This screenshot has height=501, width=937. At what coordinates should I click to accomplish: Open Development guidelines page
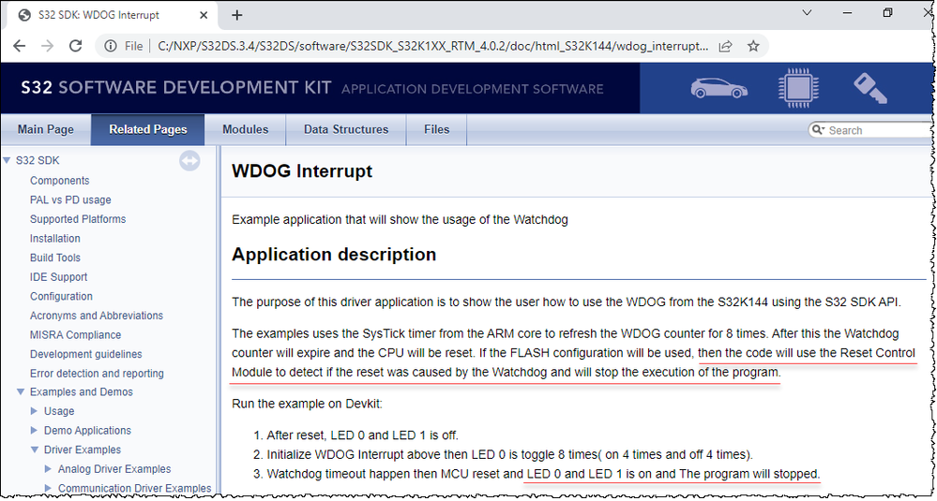point(86,354)
